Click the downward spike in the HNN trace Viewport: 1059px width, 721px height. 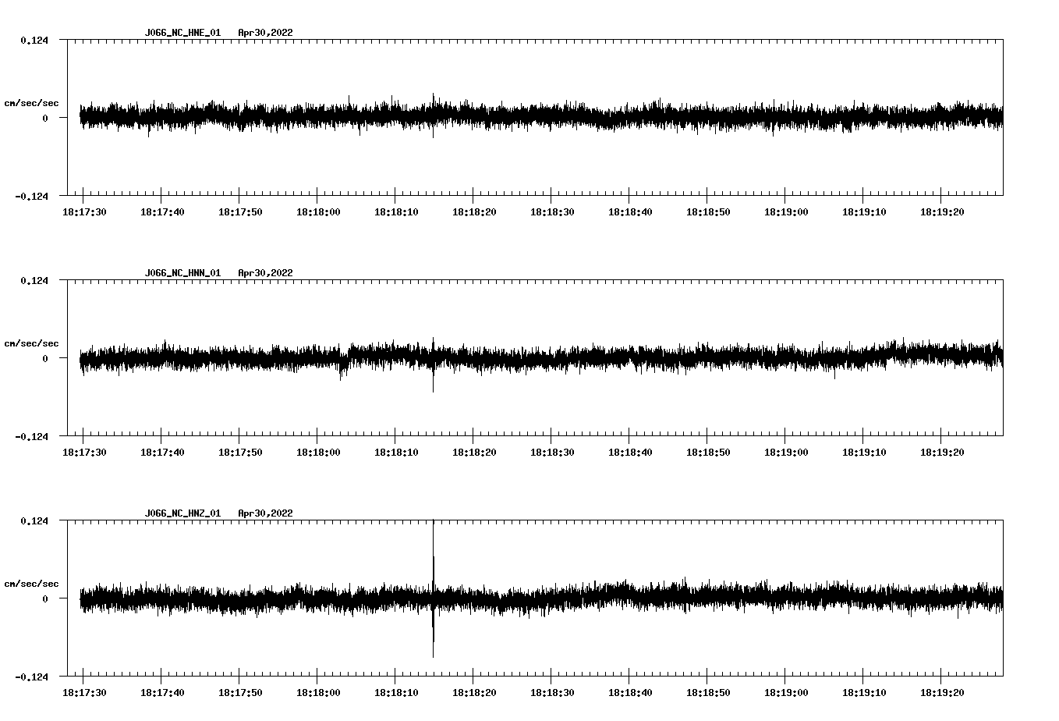pyautogui.click(x=433, y=381)
